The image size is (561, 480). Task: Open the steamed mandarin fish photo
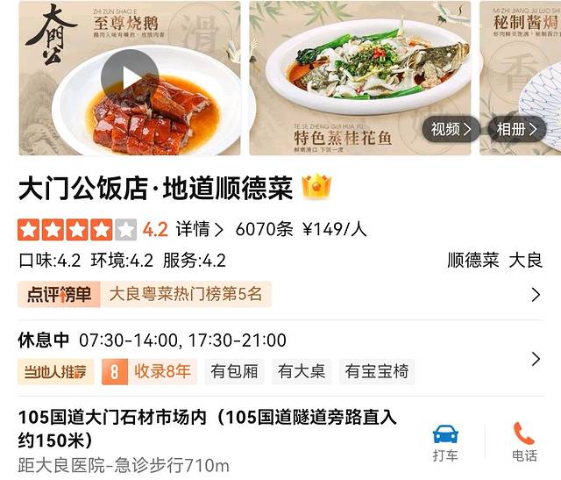click(360, 78)
